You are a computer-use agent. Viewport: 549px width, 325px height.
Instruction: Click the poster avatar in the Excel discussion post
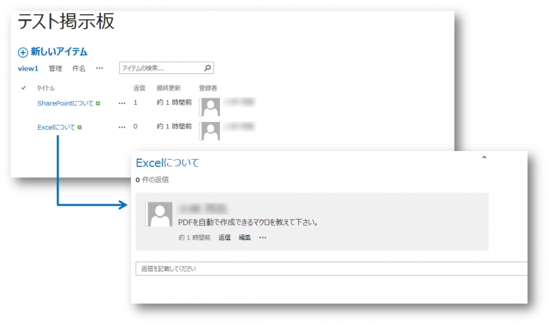click(158, 214)
